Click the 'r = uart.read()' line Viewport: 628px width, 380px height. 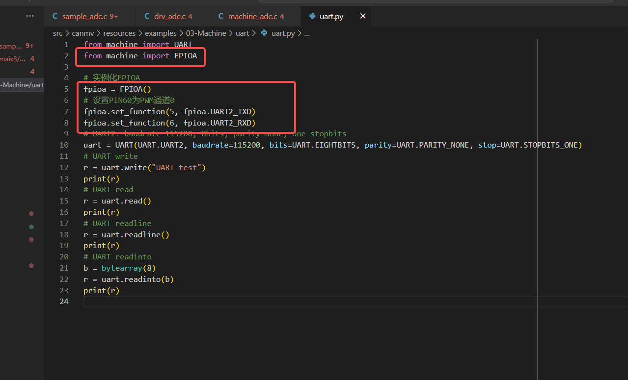pyautogui.click(x=117, y=201)
